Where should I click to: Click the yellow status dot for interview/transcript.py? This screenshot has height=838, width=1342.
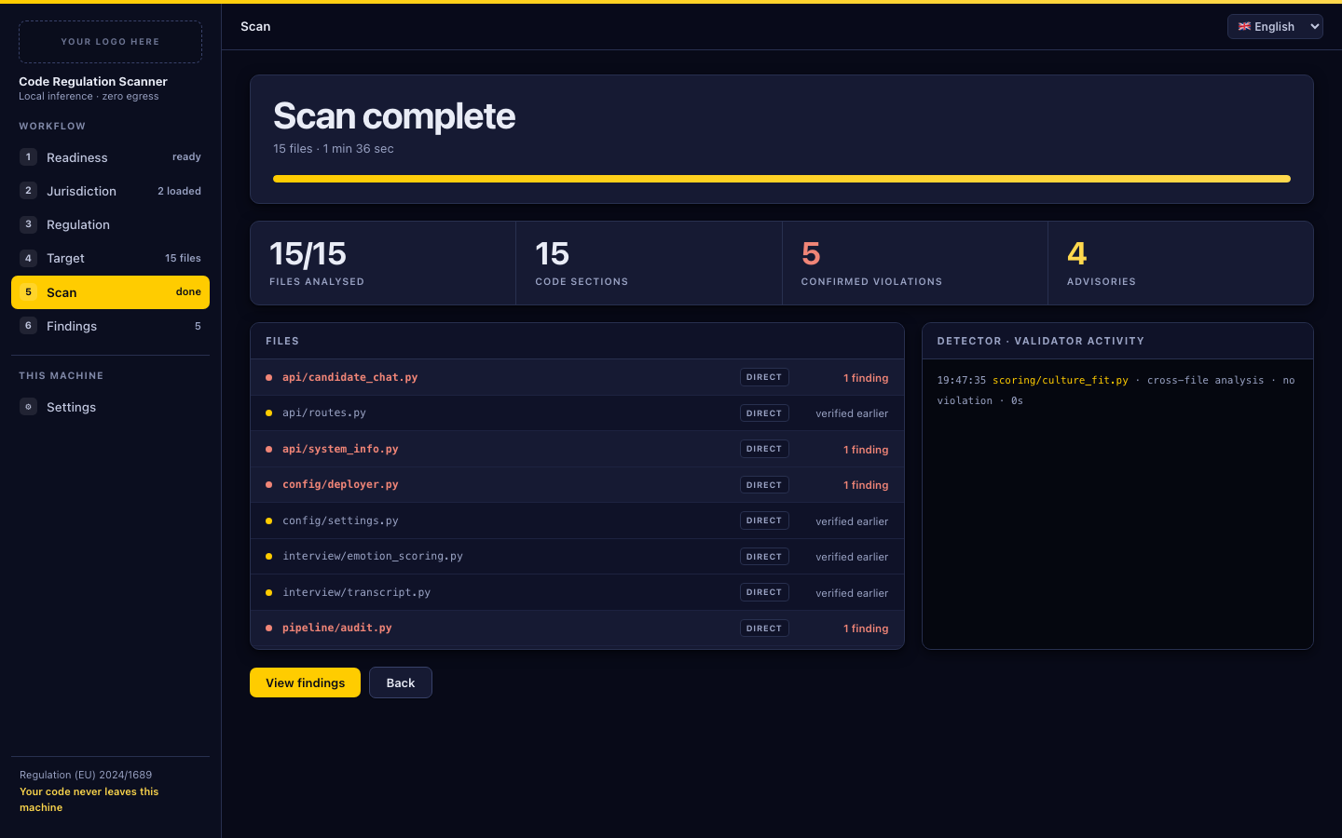pyautogui.click(x=268, y=592)
